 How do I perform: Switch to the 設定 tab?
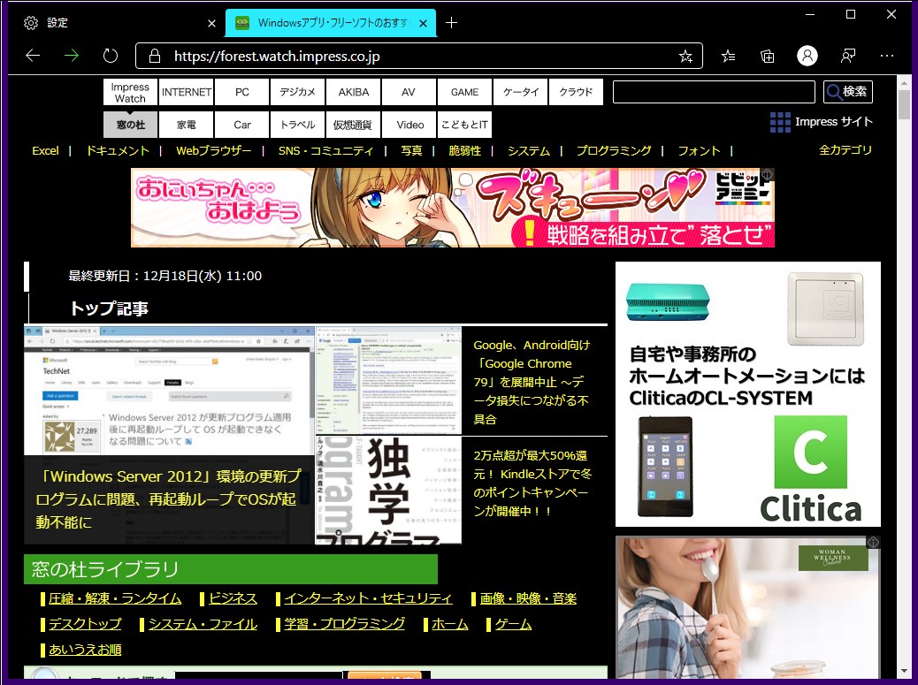(117, 23)
